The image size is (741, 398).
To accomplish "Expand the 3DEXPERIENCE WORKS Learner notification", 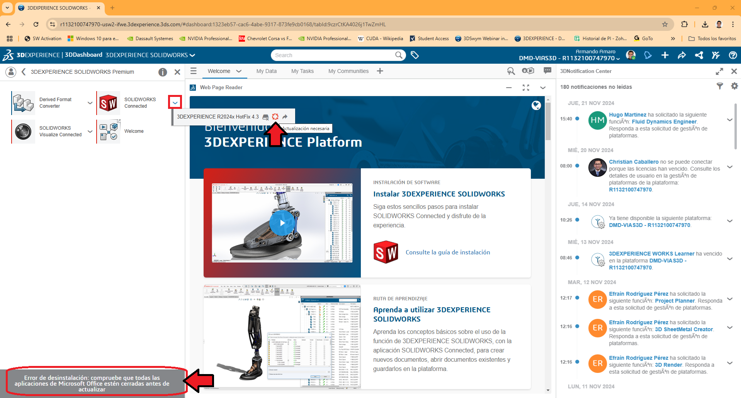I will [x=730, y=259].
